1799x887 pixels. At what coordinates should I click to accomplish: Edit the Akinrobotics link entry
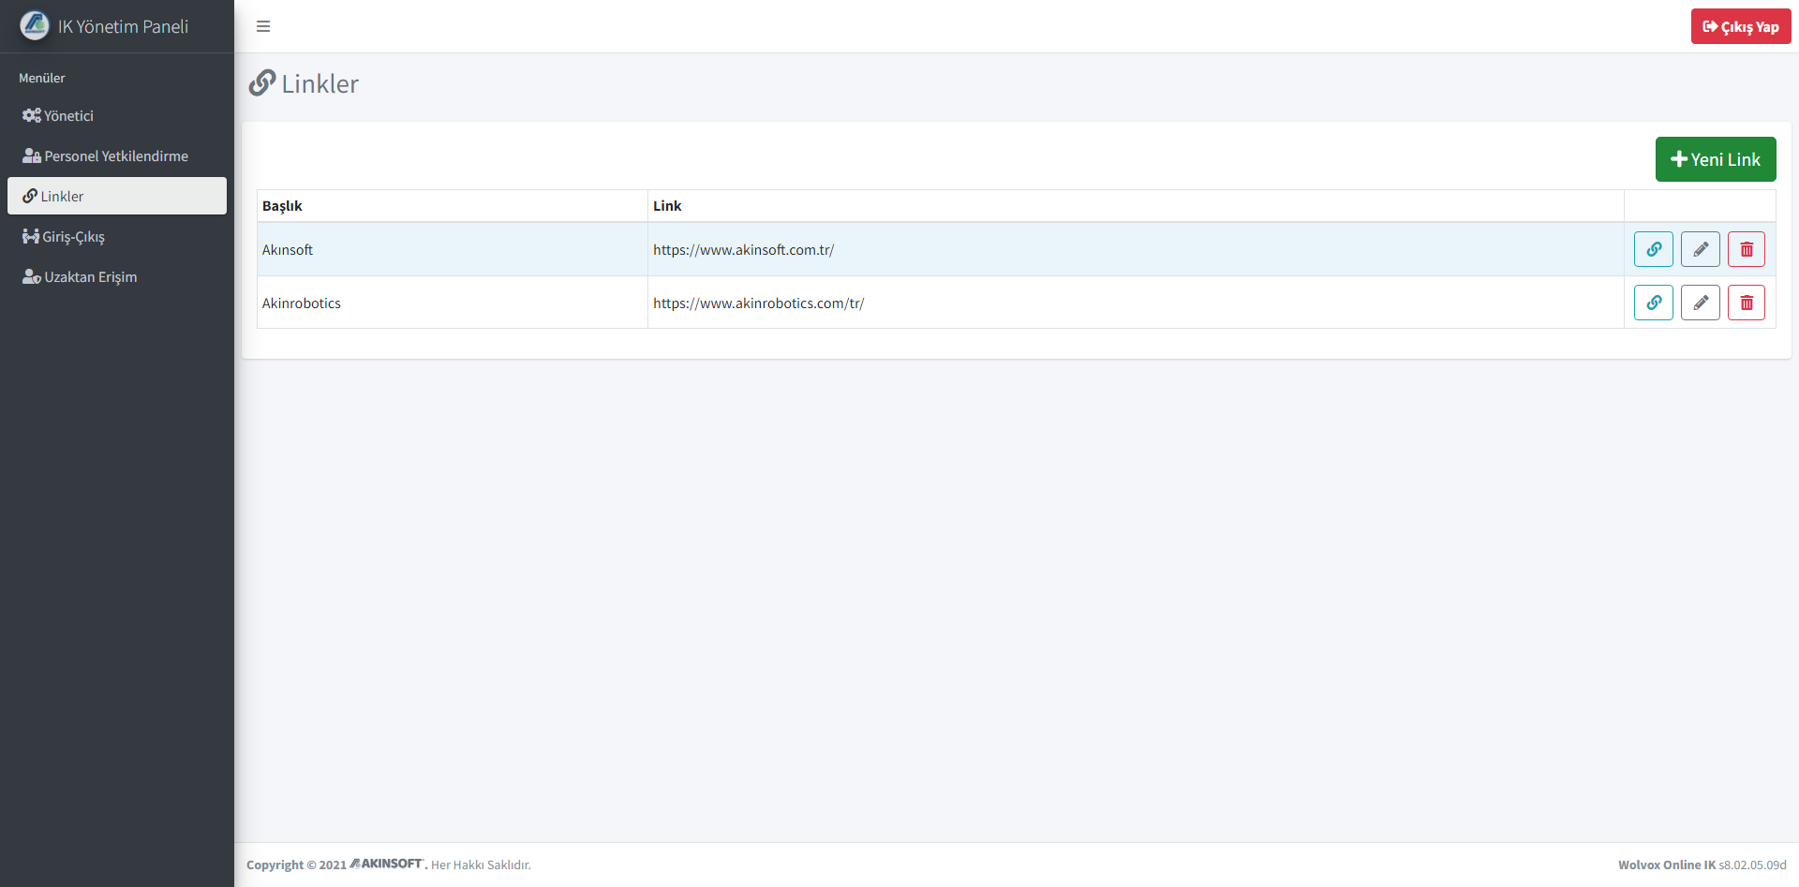[x=1700, y=303]
